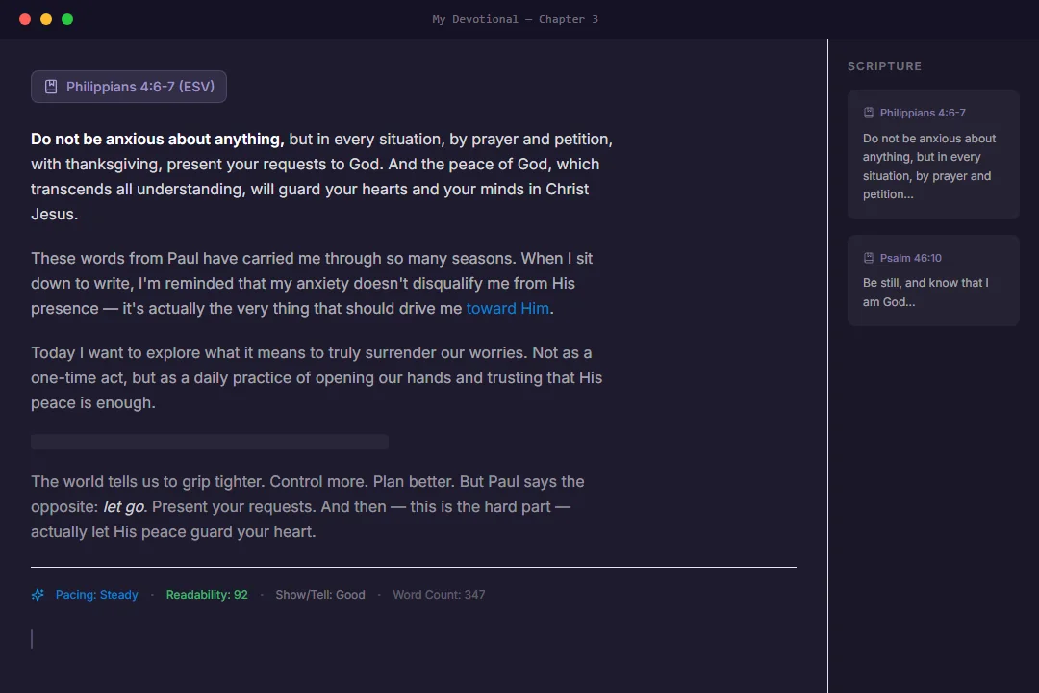Click in paragraph starting 'Today I want to explore'
Image resolution: width=1039 pixels, height=693 pixels.
pos(317,378)
